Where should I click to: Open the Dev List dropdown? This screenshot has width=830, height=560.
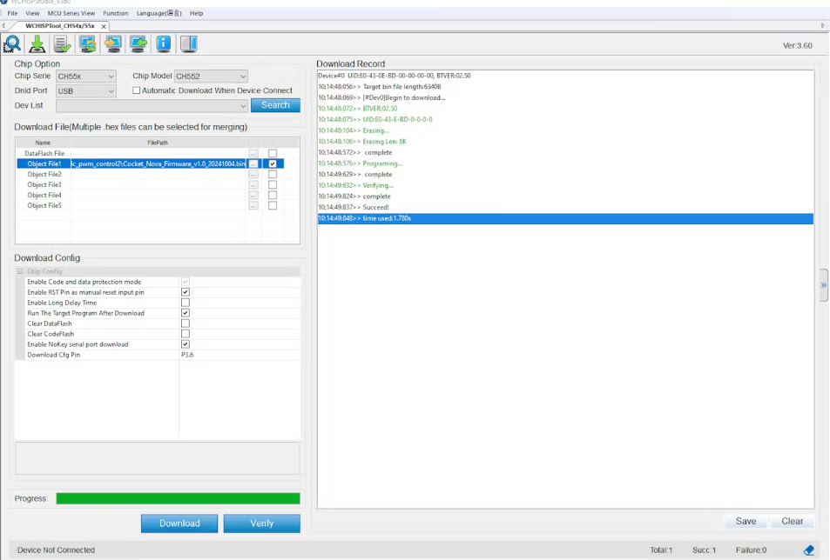[152, 106]
